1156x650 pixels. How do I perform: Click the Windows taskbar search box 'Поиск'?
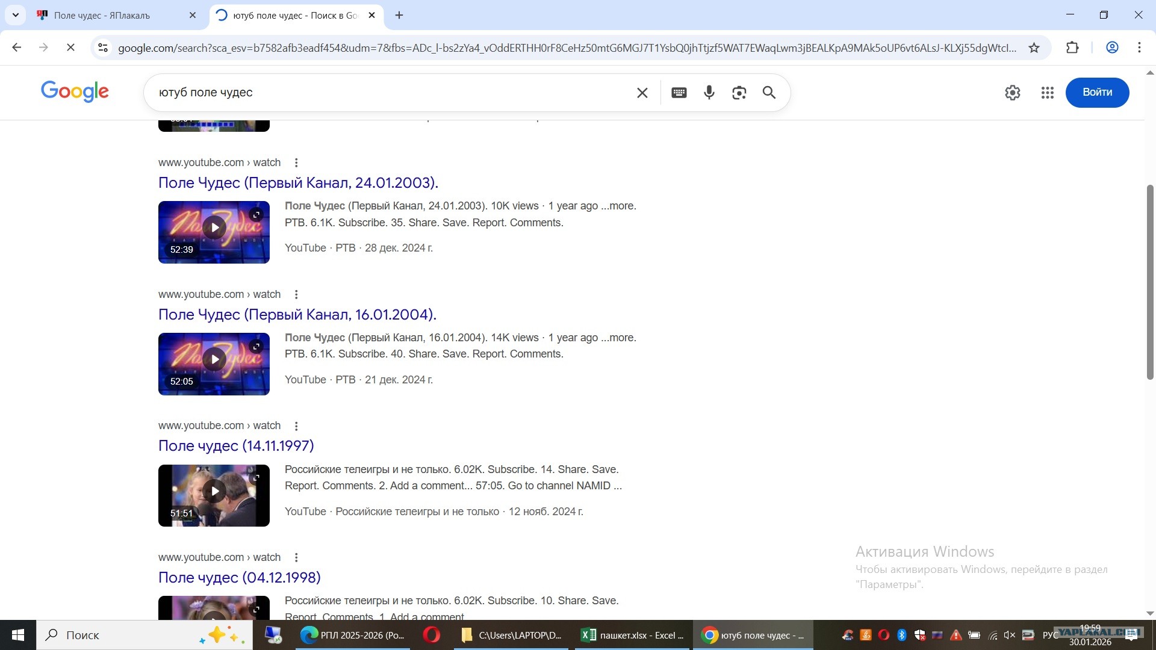click(x=144, y=635)
